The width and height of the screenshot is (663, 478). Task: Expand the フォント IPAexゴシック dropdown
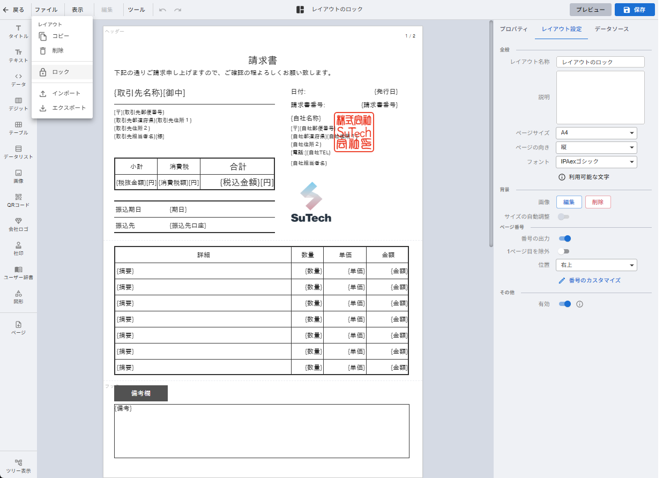pyautogui.click(x=596, y=162)
